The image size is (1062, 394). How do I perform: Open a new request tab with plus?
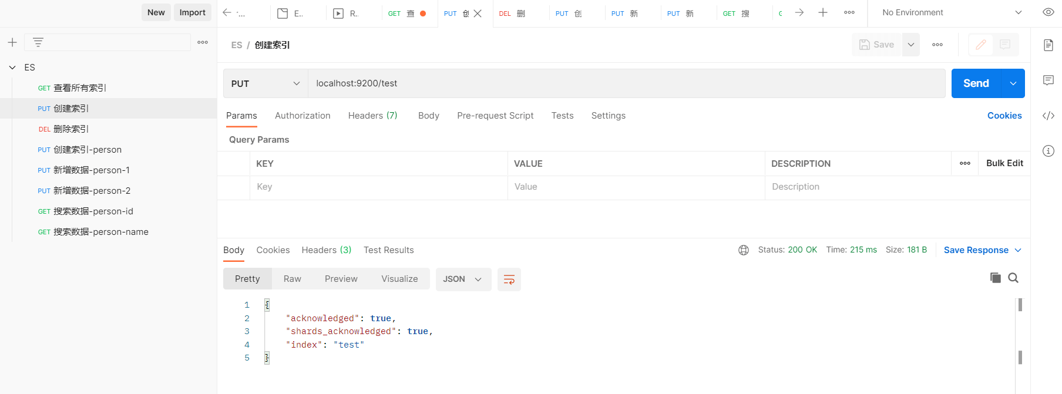(823, 12)
